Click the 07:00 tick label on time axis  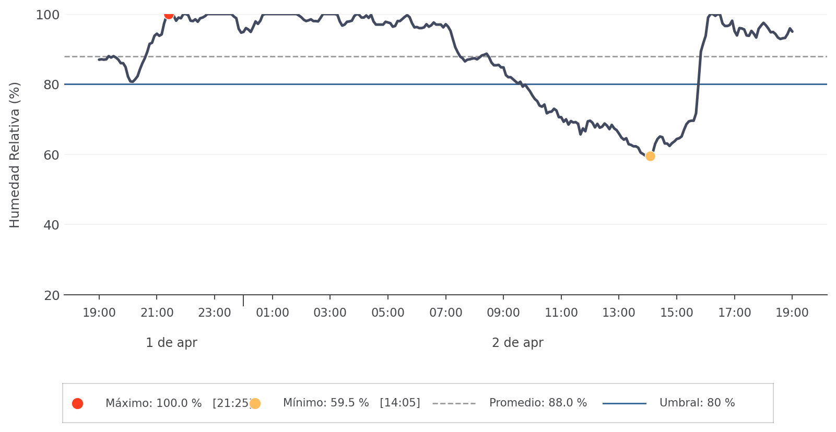[446, 313]
